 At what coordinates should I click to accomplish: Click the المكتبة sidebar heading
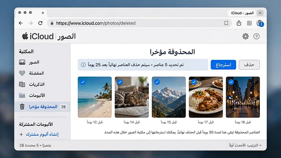pos(26,52)
